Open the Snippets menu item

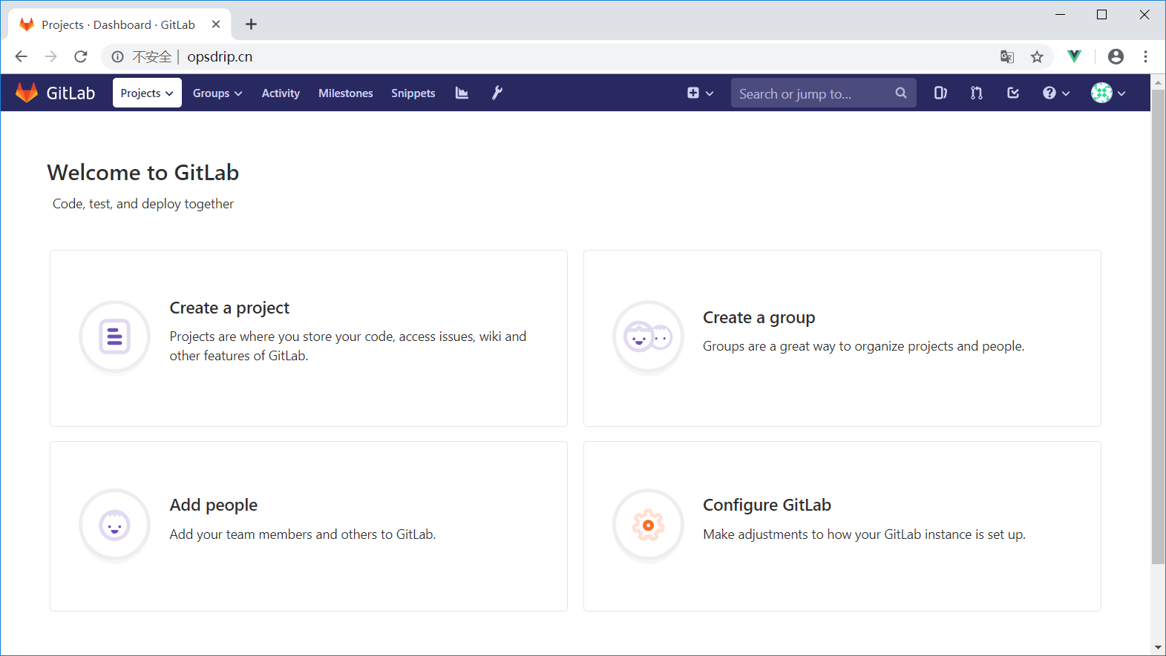(413, 93)
